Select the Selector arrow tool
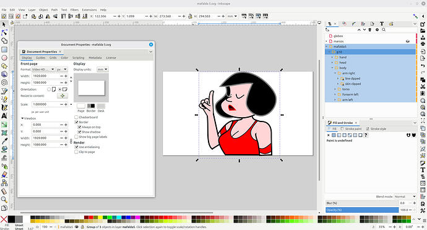427x230 pixels. (4, 25)
